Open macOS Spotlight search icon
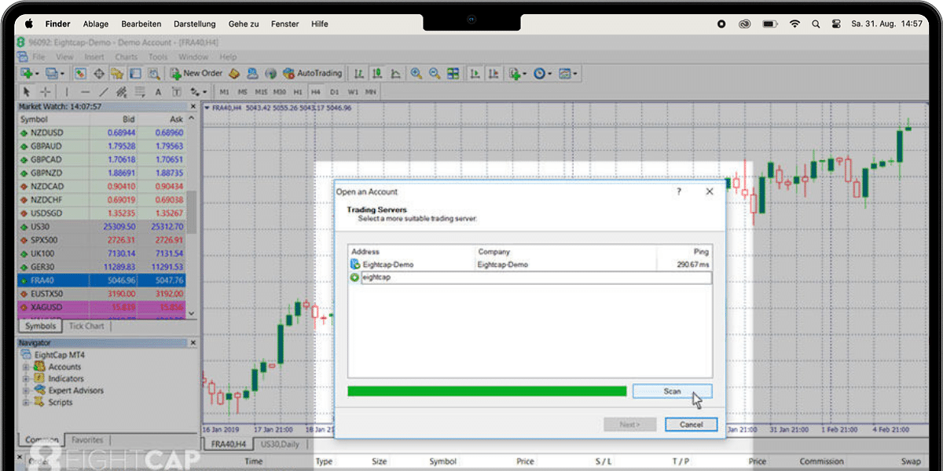The width and height of the screenshot is (943, 471). click(x=816, y=24)
